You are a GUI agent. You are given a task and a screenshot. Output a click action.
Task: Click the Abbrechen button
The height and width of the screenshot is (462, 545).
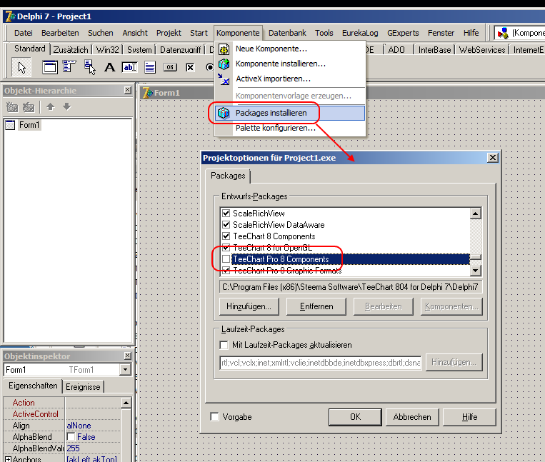coord(412,417)
